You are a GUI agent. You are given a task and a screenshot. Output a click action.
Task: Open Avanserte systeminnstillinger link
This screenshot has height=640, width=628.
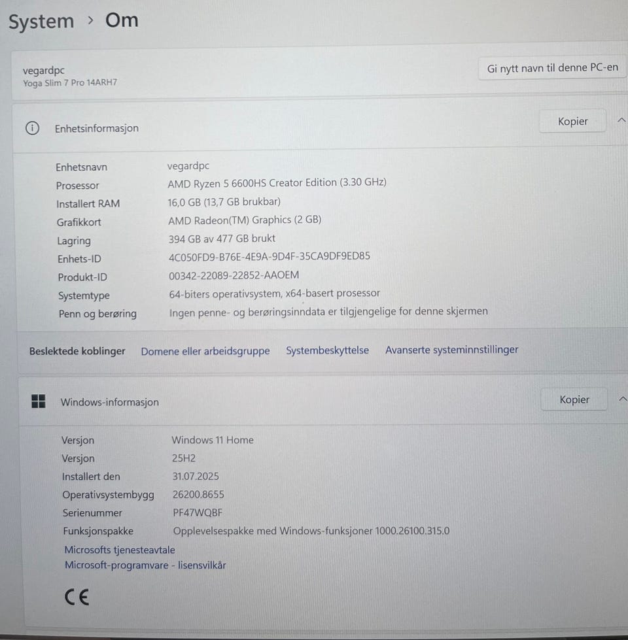[451, 350]
